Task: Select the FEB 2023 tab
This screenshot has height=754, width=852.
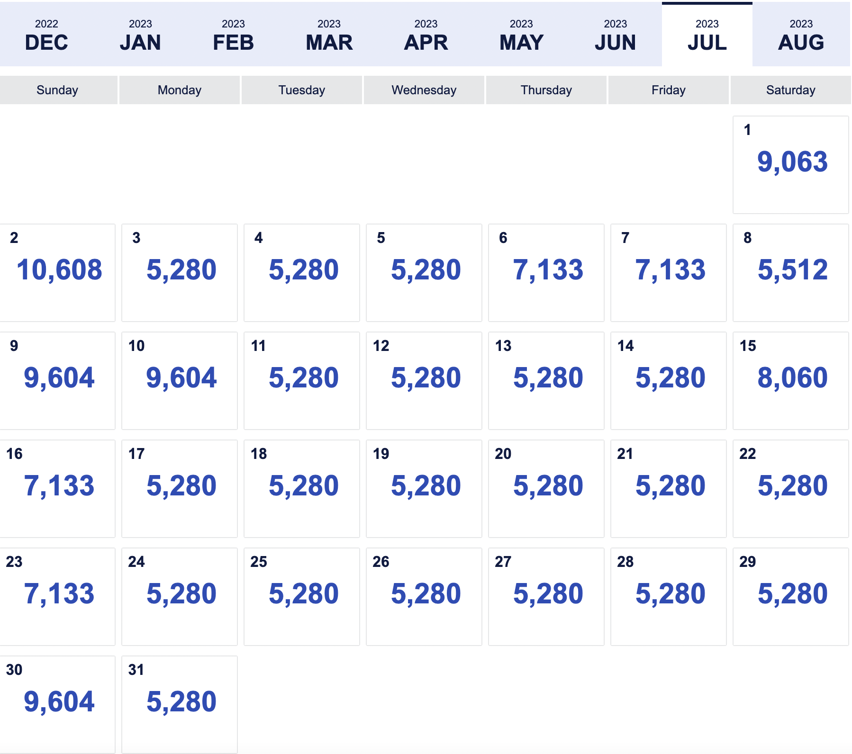Action: point(233,35)
